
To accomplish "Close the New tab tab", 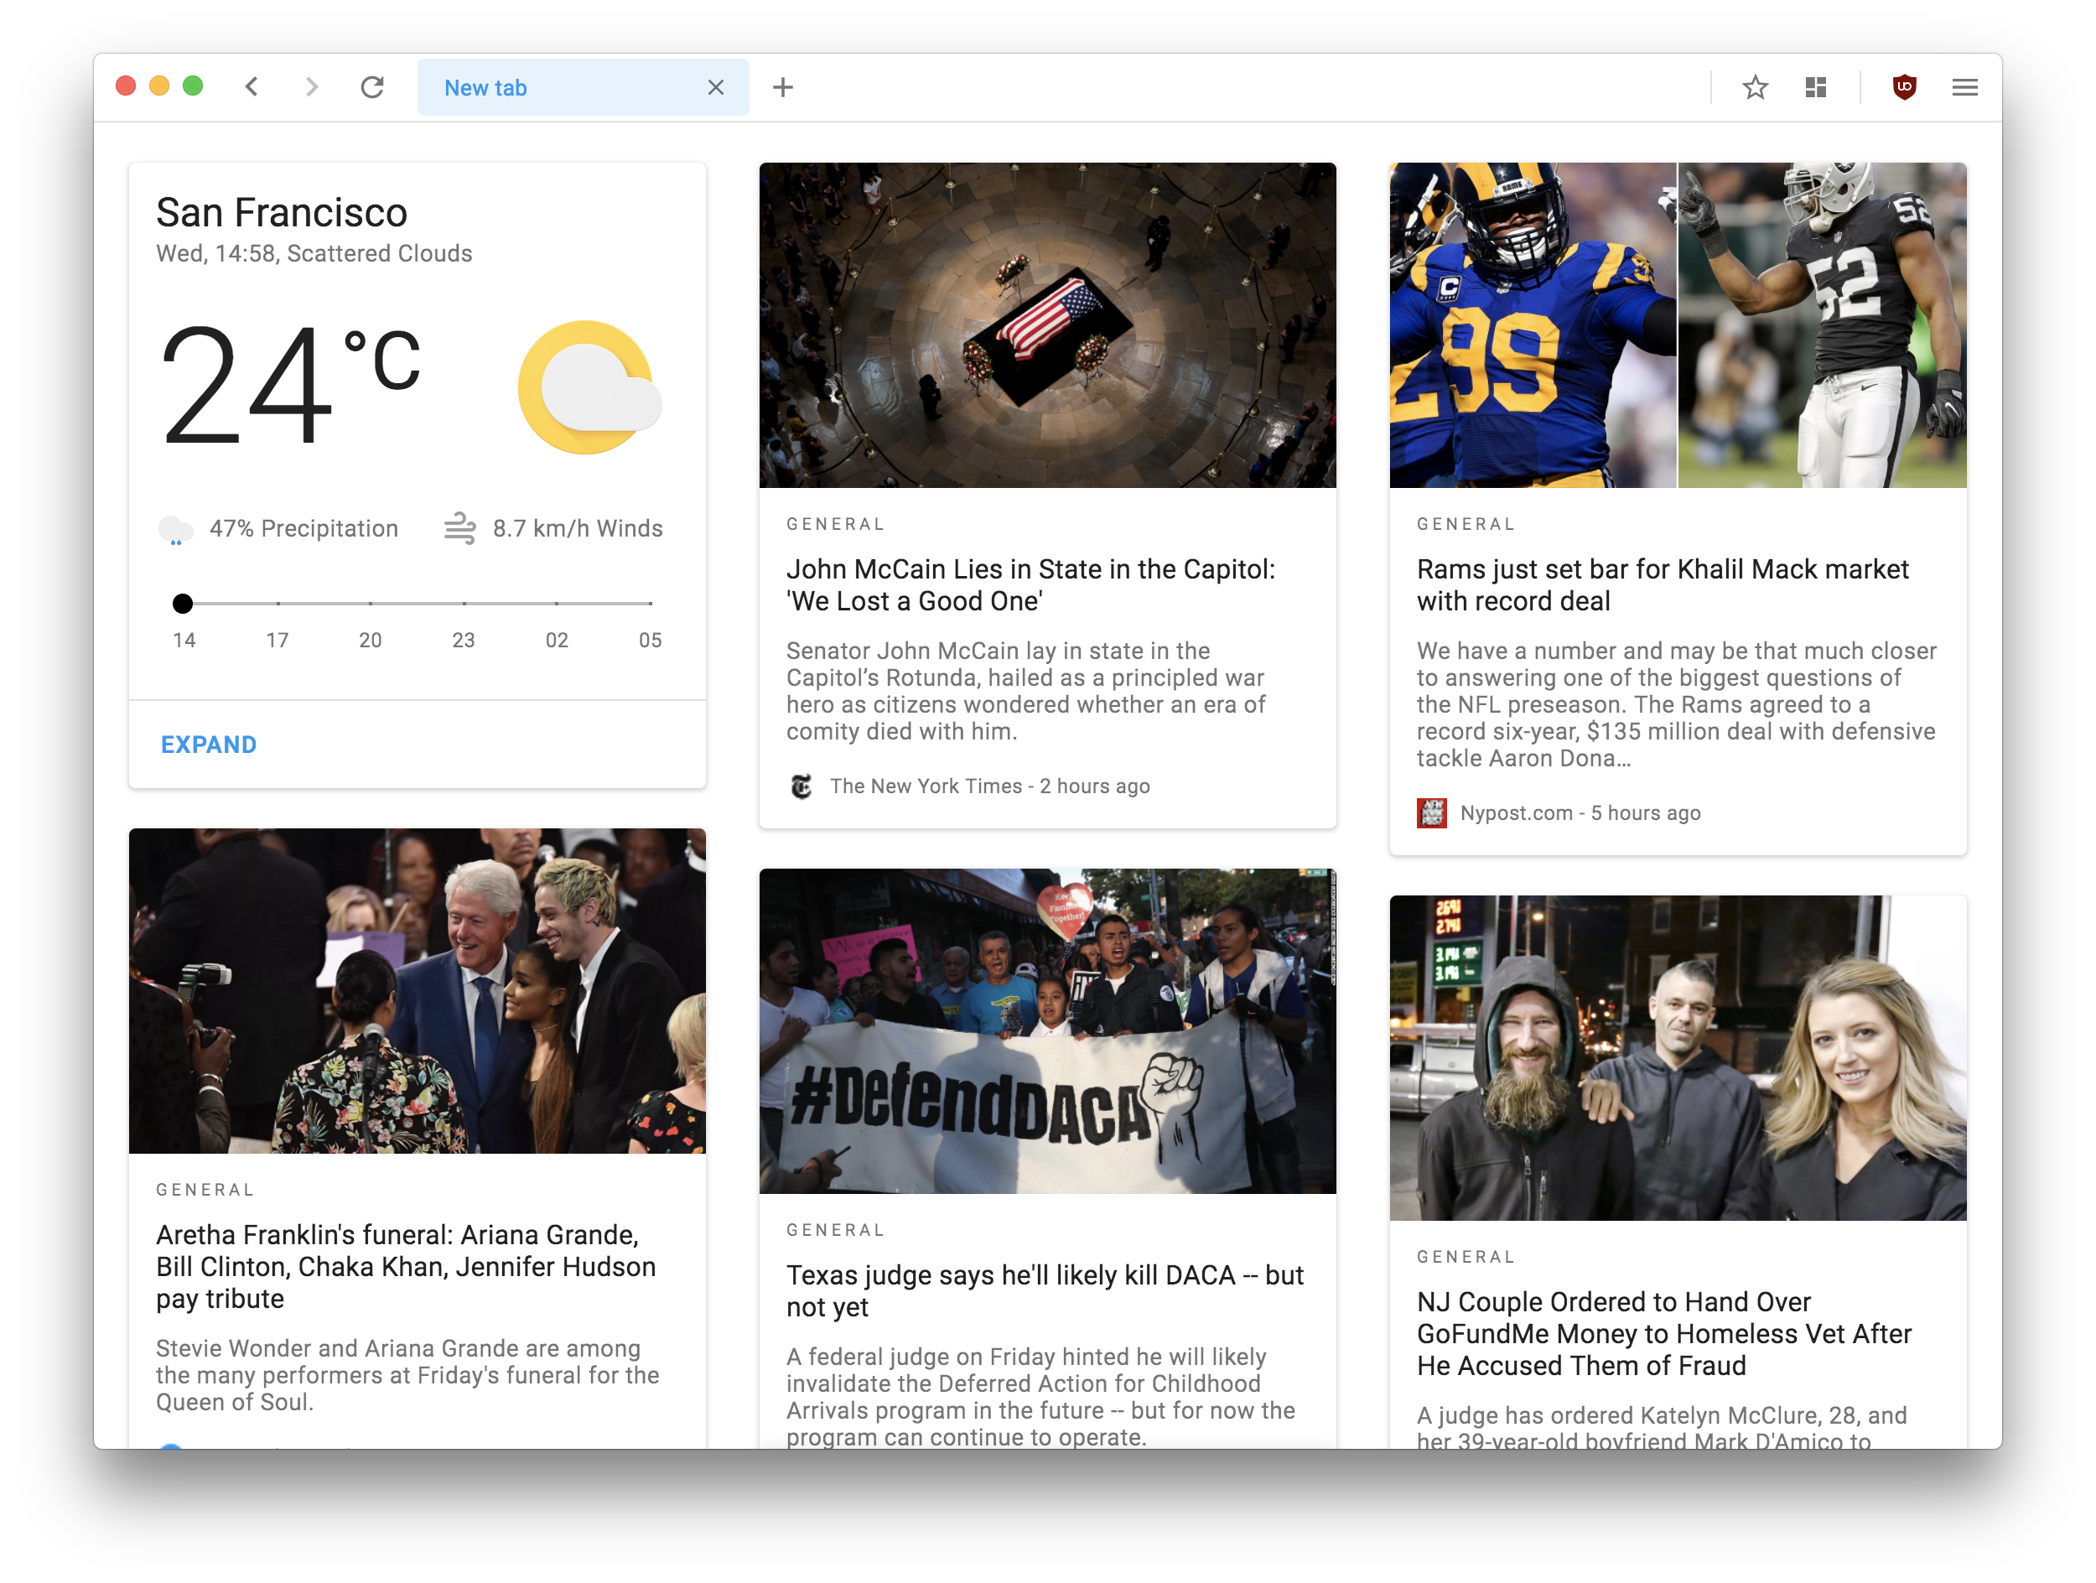I will (715, 87).
